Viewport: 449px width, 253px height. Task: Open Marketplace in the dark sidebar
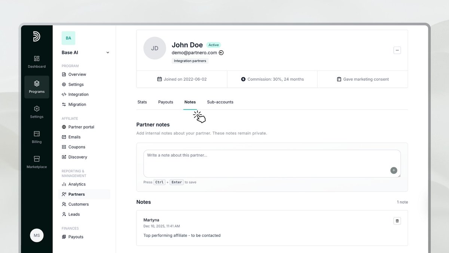click(x=37, y=162)
